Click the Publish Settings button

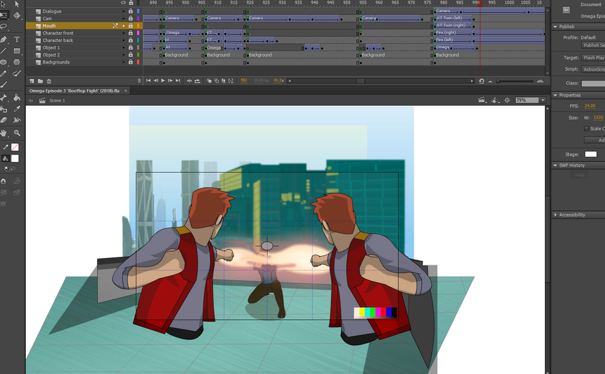click(x=594, y=45)
